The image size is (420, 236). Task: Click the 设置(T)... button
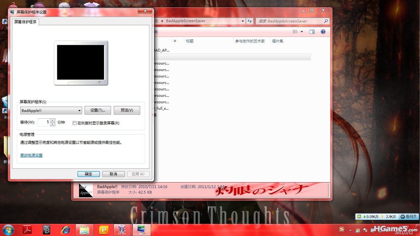click(98, 110)
